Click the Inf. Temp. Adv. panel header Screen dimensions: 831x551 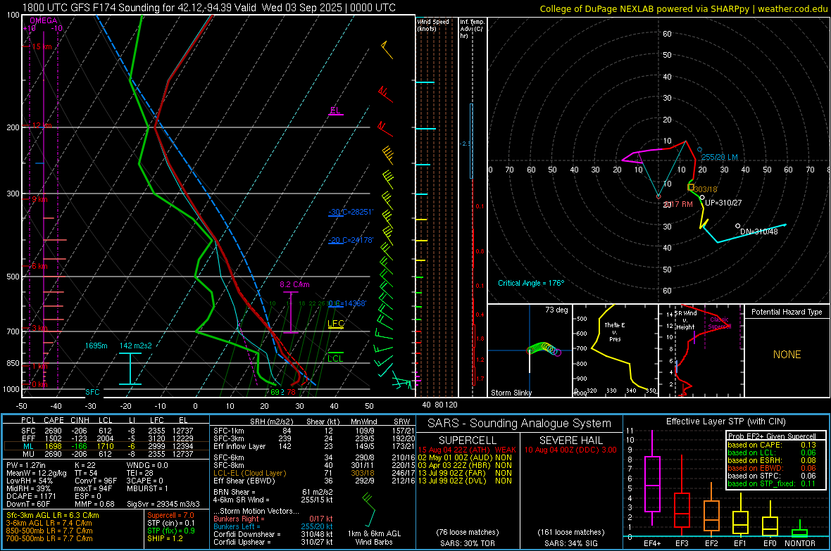pos(472,29)
